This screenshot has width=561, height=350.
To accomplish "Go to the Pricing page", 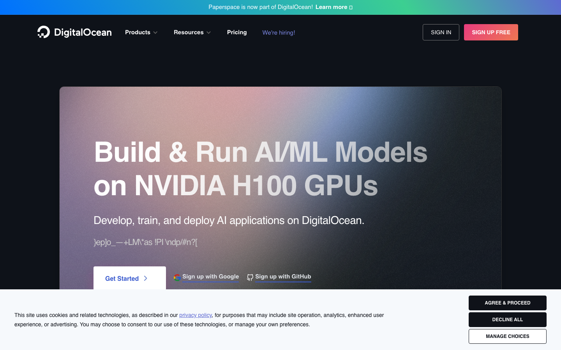I will [x=237, y=32].
